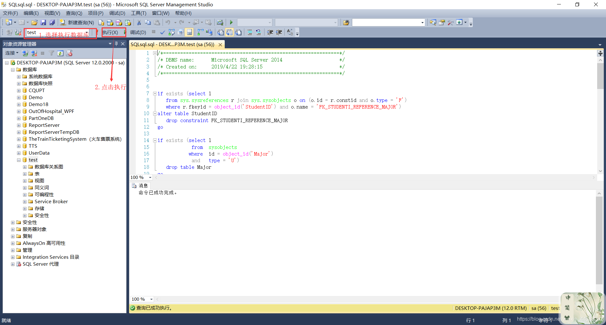Open the 文件(F) menu
This screenshot has height=325, width=606.
pos(10,13)
